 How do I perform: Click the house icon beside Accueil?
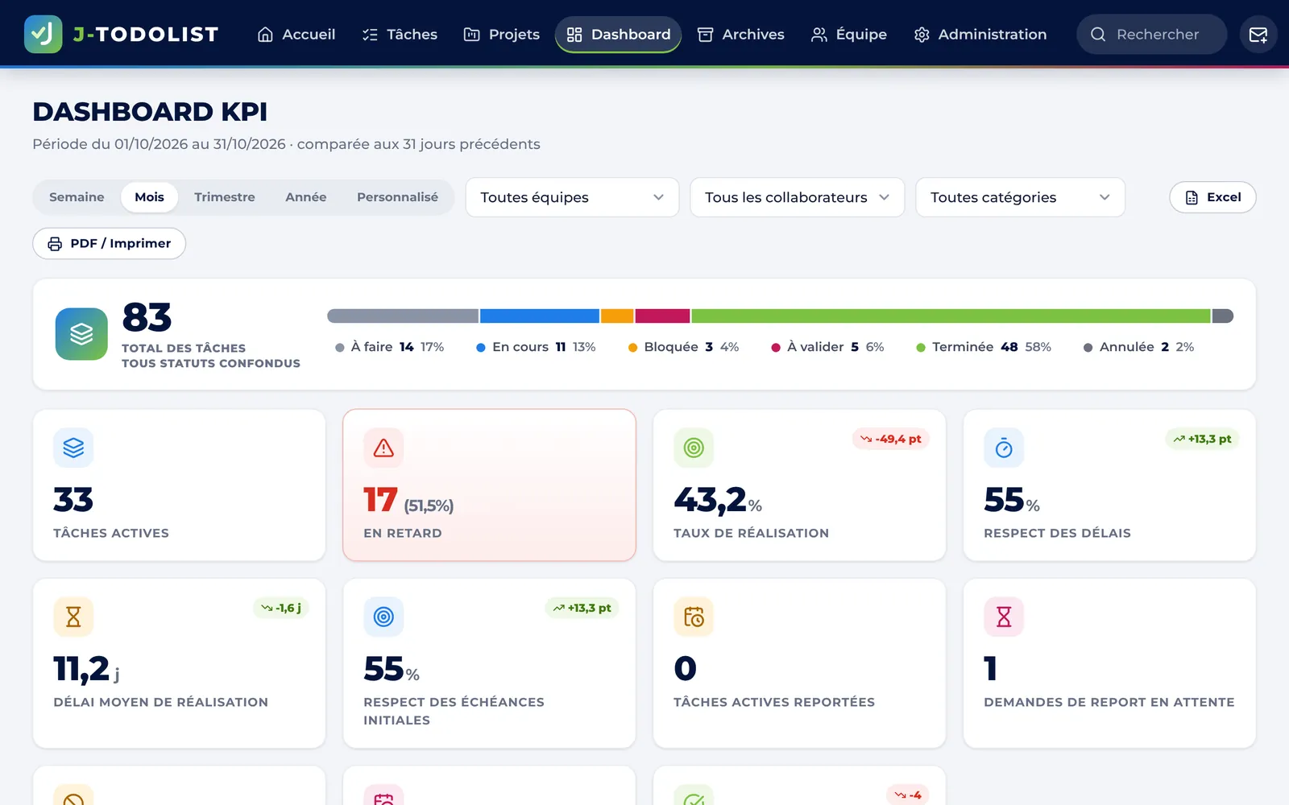click(265, 35)
